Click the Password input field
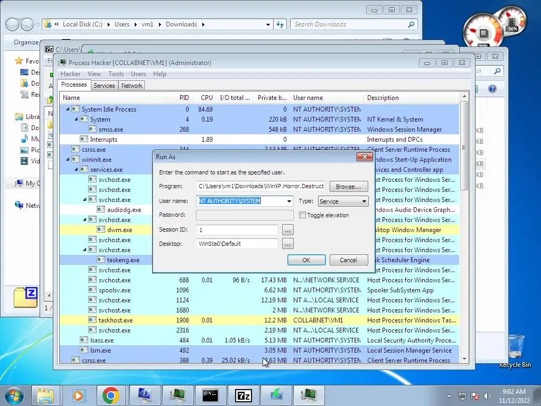541x406 pixels. 245,215
